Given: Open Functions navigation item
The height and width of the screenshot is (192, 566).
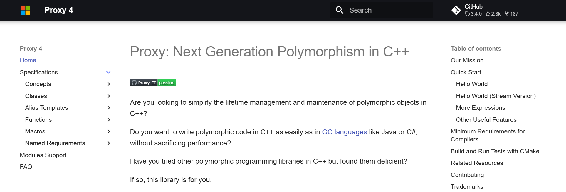Looking at the screenshot, I should point(38,120).
